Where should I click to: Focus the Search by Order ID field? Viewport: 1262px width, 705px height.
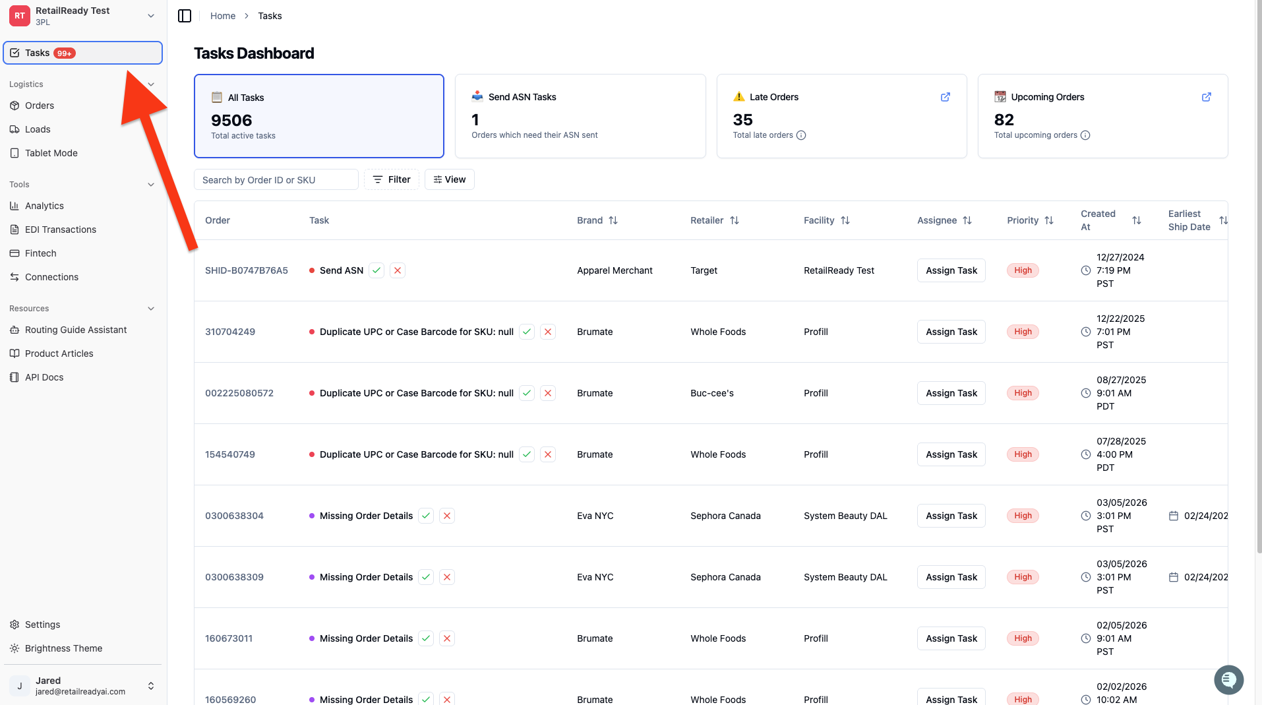[x=276, y=179]
